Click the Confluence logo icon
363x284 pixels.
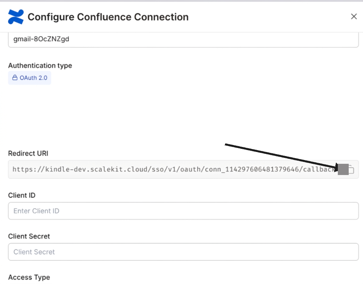point(16,17)
